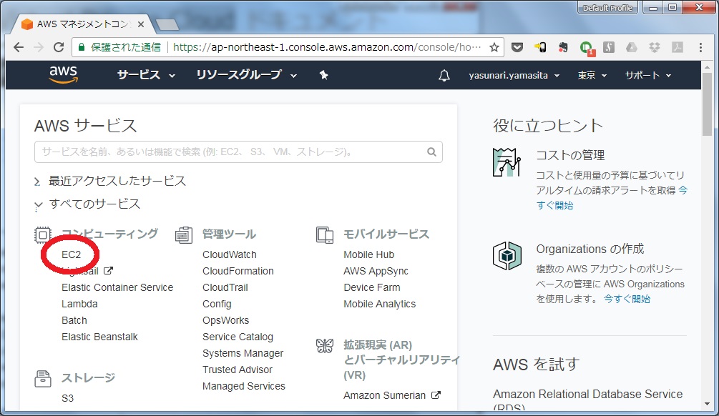Click the Default Profile button
Screen dimensions: 719x416
[607, 8]
